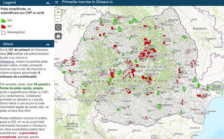Collapse the Legend panel chevron
224x139 pixels.
pos(48,3)
